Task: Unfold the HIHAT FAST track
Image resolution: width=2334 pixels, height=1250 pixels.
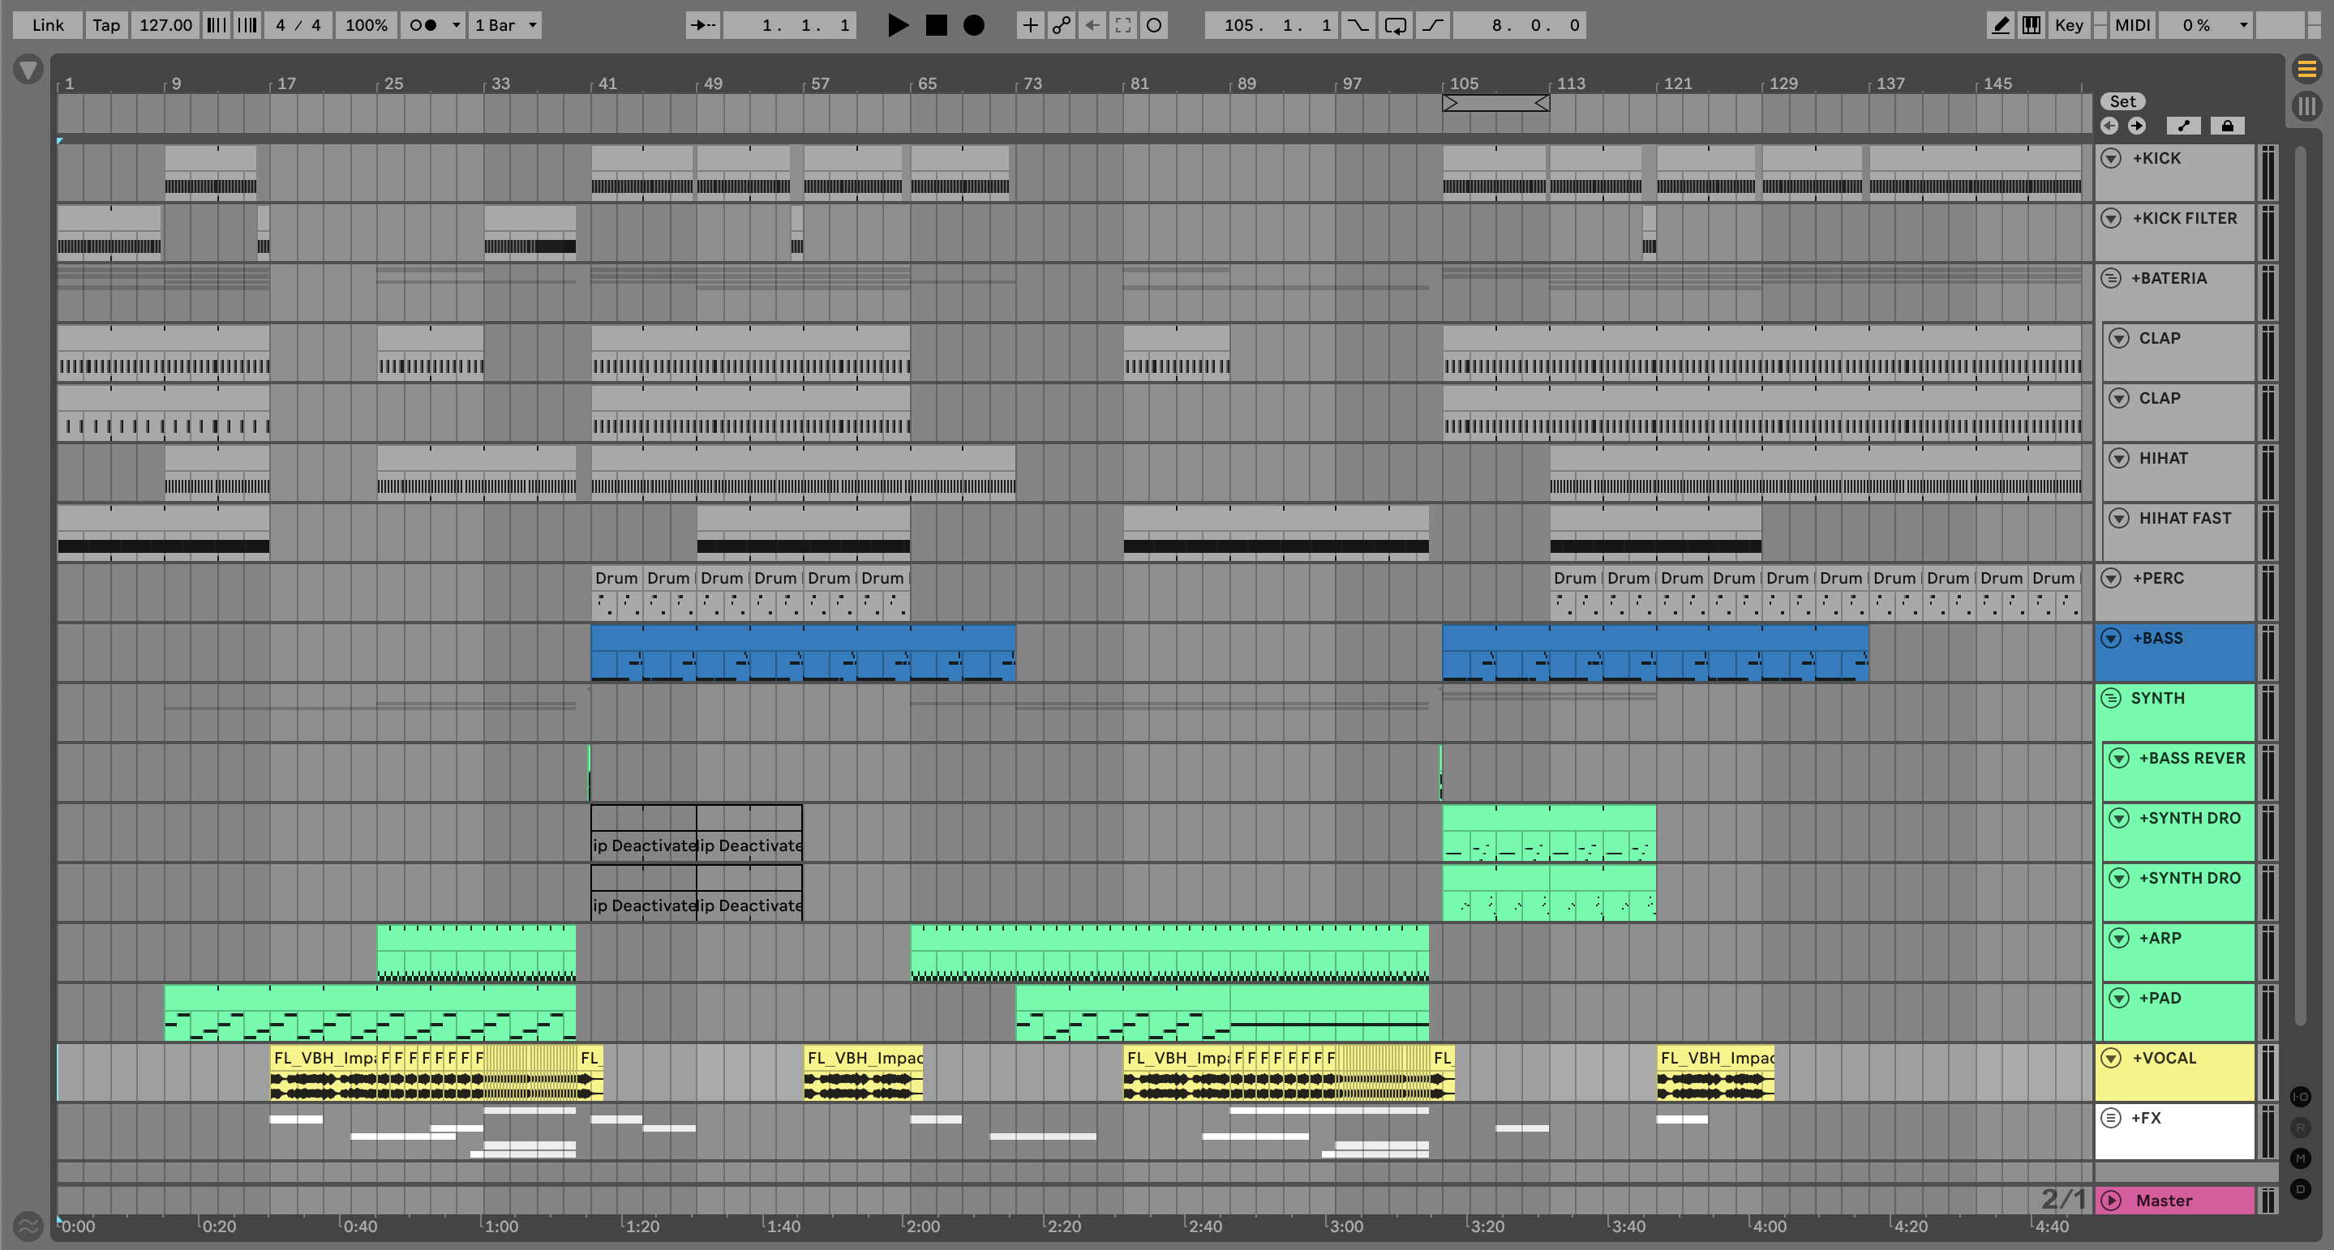Action: point(2118,518)
